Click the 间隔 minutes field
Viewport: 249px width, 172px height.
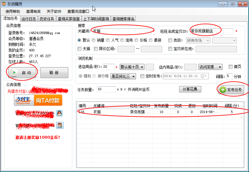[x=230, y=76]
